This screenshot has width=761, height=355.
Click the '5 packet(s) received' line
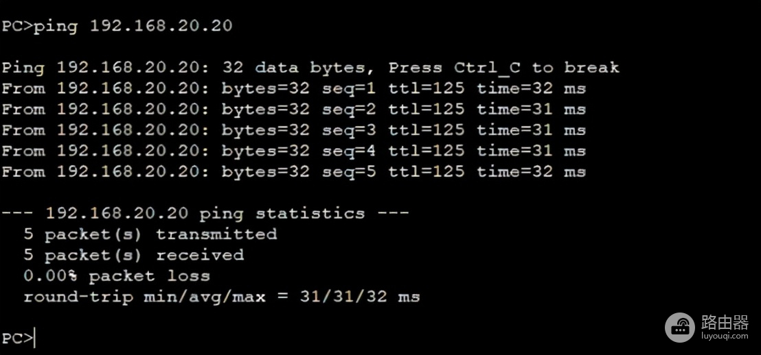point(133,255)
